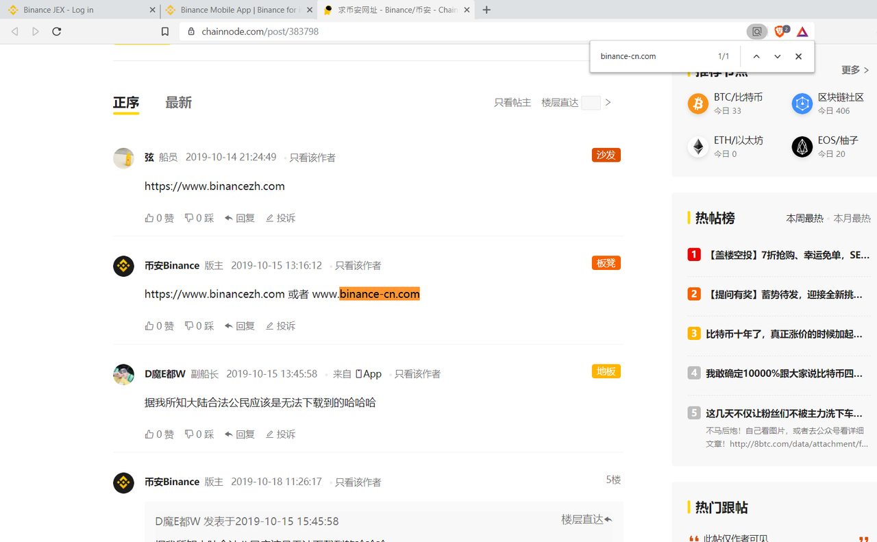Viewport: 877px width, 542px height.
Task: Open Brave Shields lion icon
Action: [781, 32]
